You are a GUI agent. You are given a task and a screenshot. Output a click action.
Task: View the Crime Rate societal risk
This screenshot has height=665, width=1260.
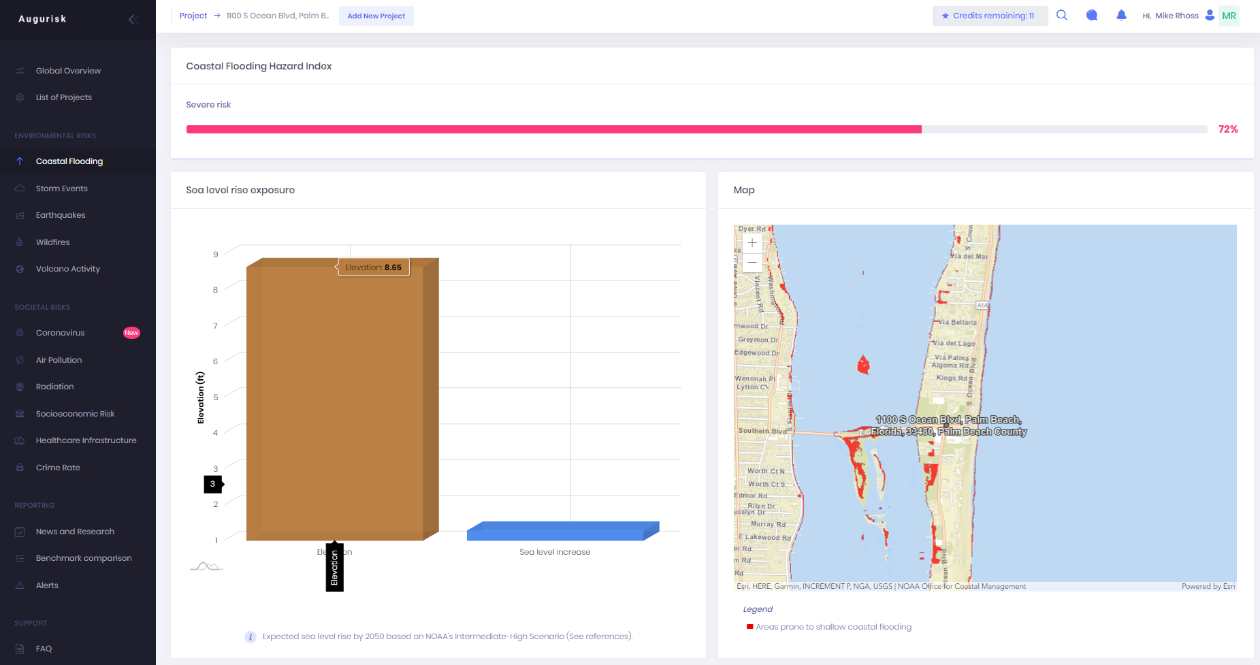tap(58, 467)
